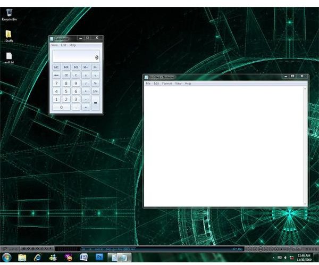
Task: Click the MS memory store button
Action: click(x=76, y=67)
